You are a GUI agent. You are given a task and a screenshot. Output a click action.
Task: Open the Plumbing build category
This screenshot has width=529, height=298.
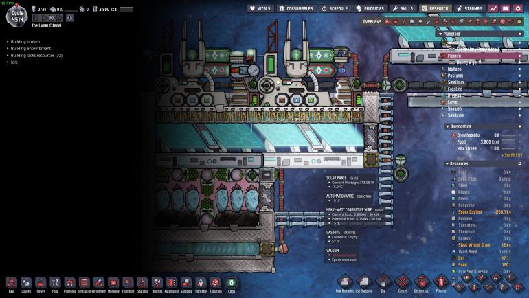point(69,285)
